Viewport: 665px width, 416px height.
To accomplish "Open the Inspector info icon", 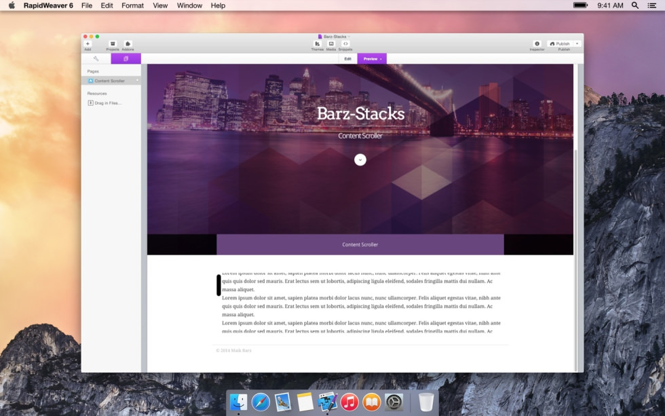I will (x=537, y=43).
